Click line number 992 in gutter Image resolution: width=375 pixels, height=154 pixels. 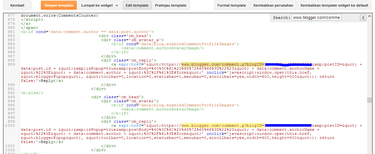pyautogui.click(x=11, y=93)
